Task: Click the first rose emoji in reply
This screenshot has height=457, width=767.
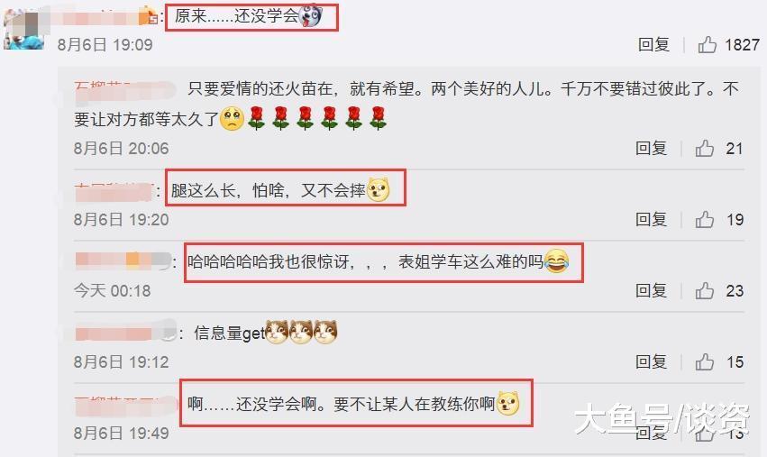Action: 256,118
